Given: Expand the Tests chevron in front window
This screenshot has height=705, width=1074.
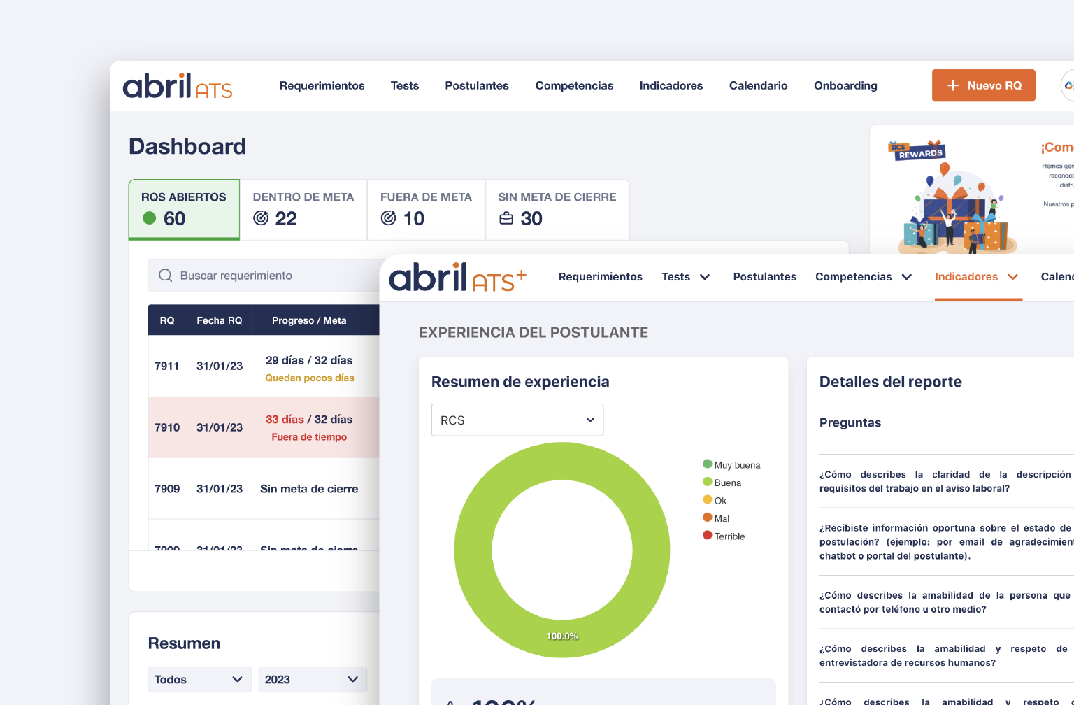Looking at the screenshot, I should [705, 277].
